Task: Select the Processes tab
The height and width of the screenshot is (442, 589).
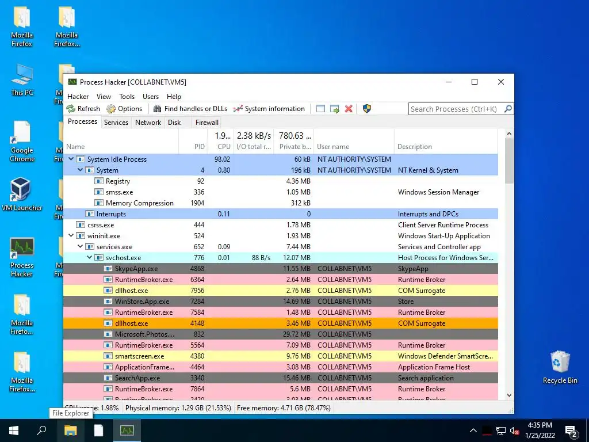Action: click(x=82, y=121)
